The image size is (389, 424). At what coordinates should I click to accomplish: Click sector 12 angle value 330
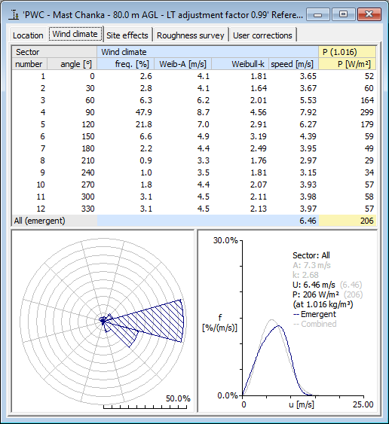tap(88, 209)
